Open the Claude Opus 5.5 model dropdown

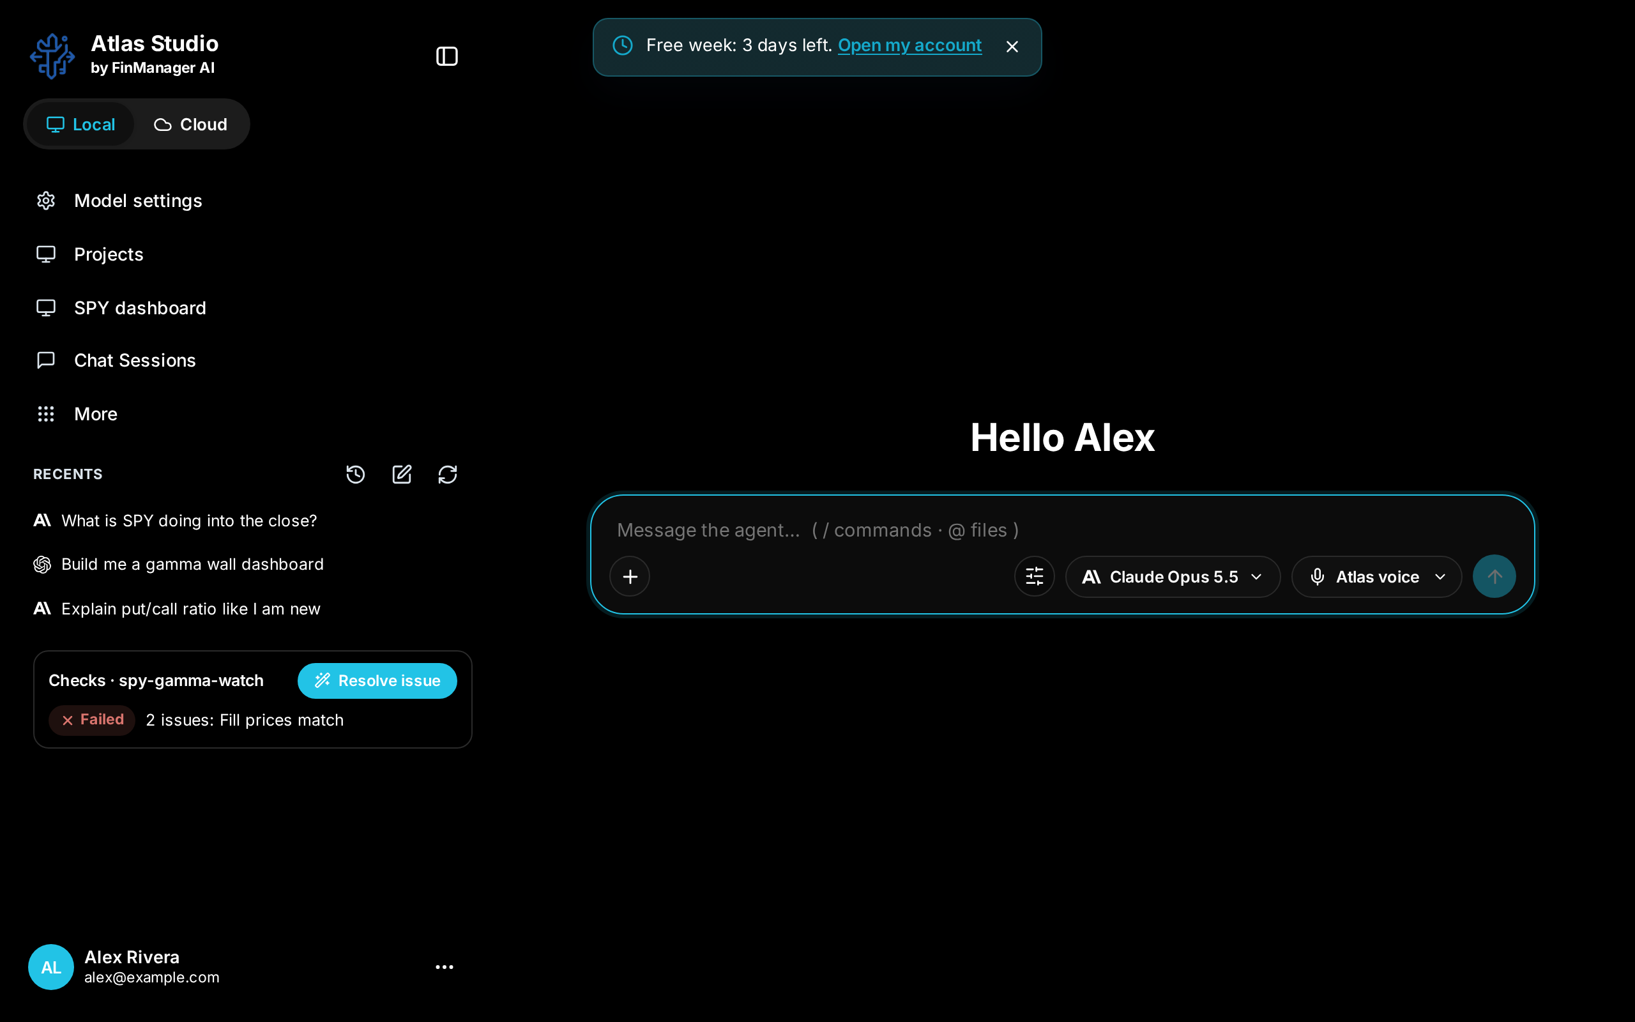1173,577
